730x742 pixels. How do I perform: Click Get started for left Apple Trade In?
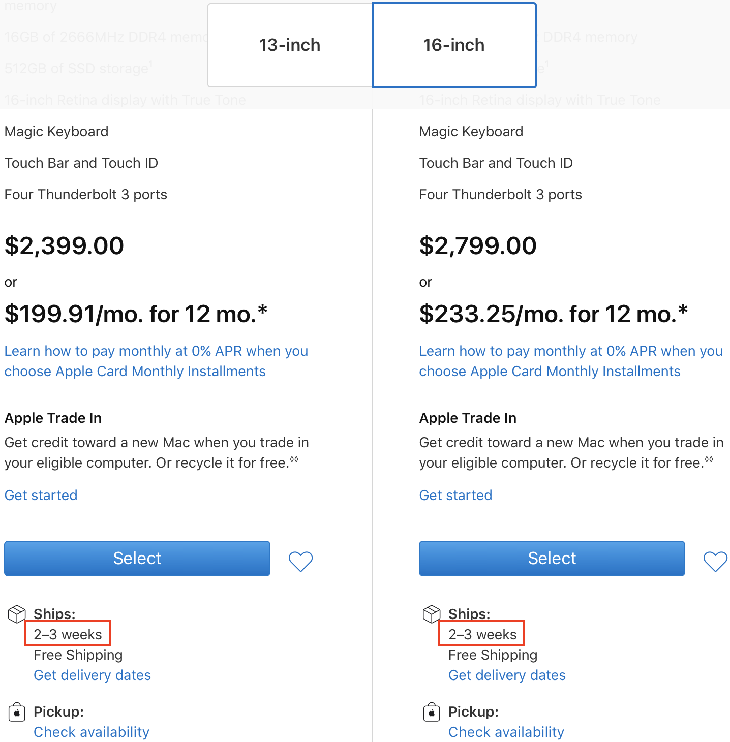[x=41, y=496]
